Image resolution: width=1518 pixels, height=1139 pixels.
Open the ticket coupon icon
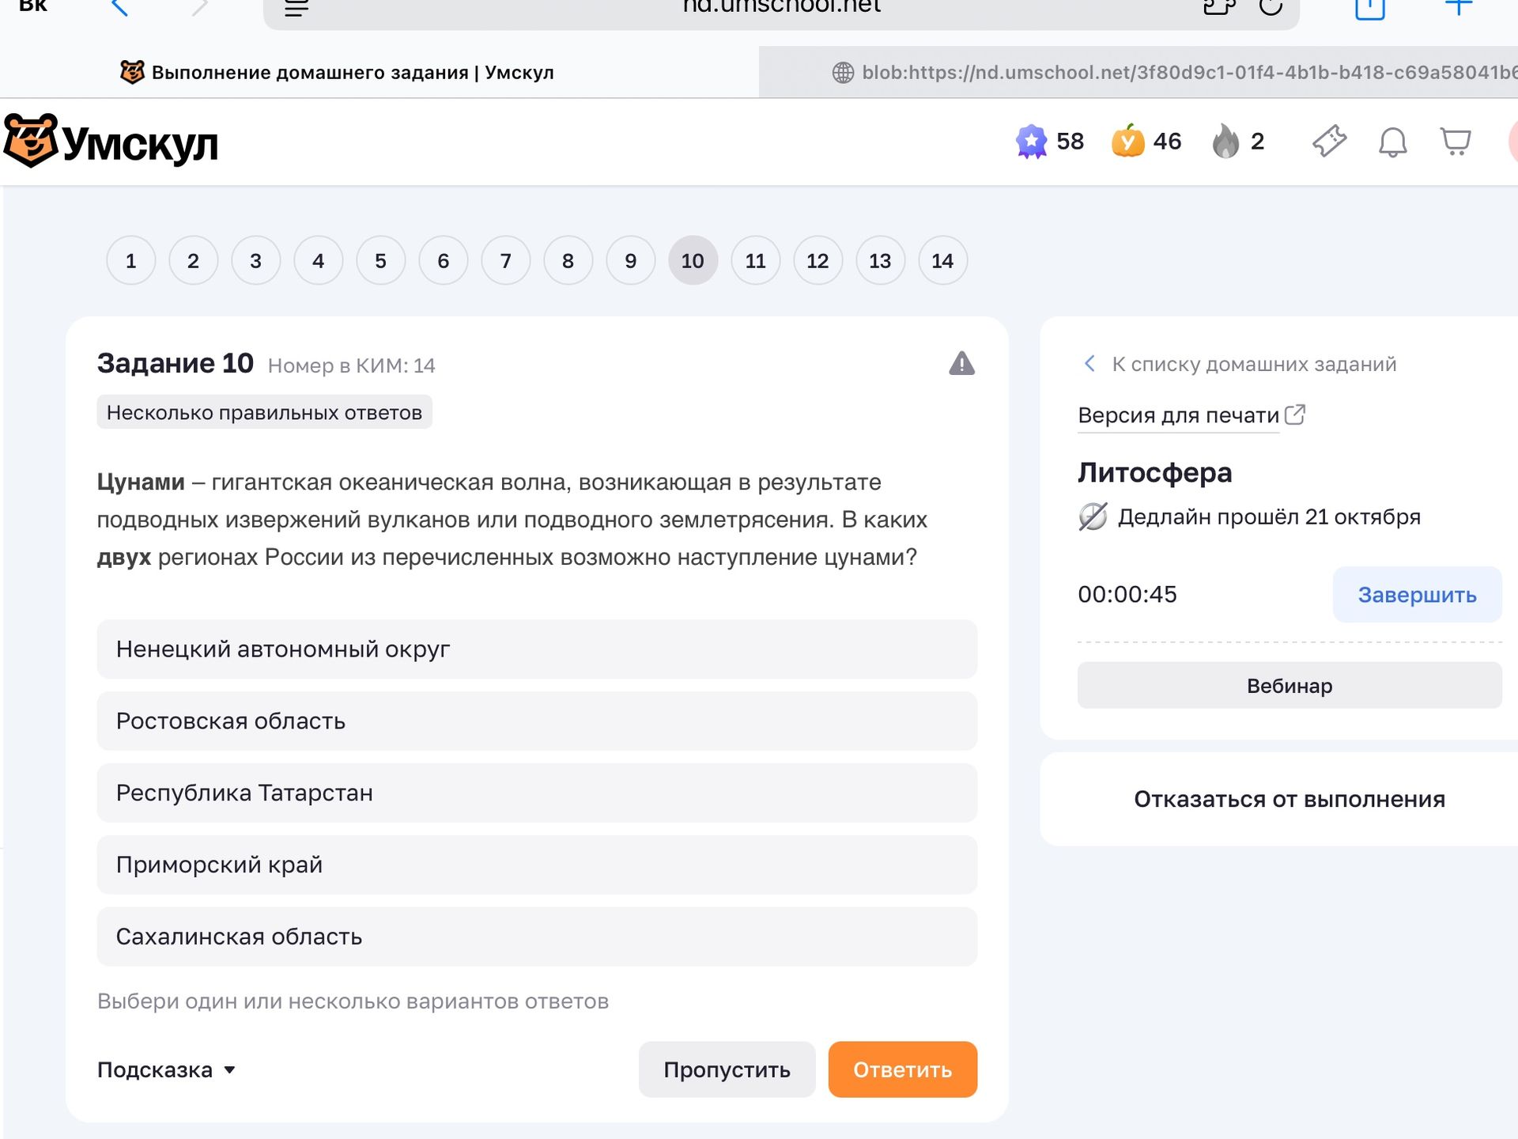point(1330,142)
